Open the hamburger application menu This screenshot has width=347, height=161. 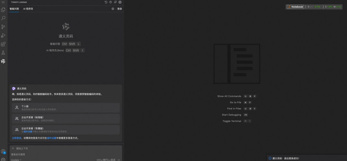(x=3, y=2)
